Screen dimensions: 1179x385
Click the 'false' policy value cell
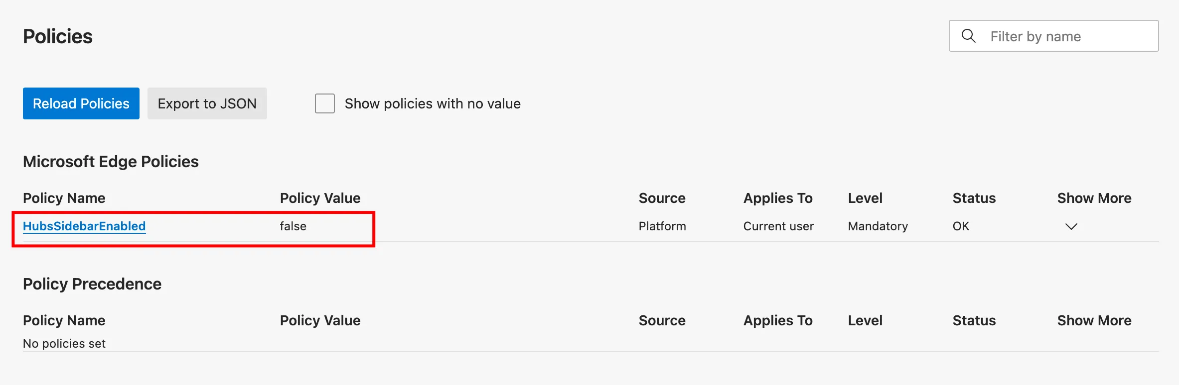(x=293, y=226)
